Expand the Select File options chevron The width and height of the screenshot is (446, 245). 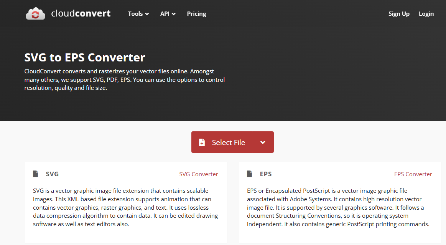point(263,142)
